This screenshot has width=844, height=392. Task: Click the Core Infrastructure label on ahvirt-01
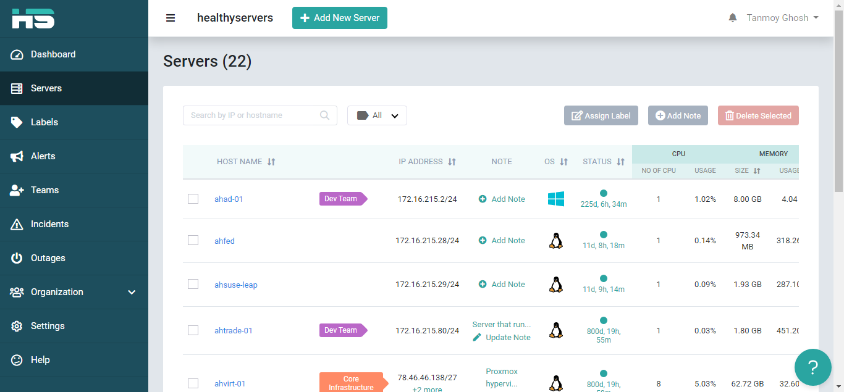point(353,383)
